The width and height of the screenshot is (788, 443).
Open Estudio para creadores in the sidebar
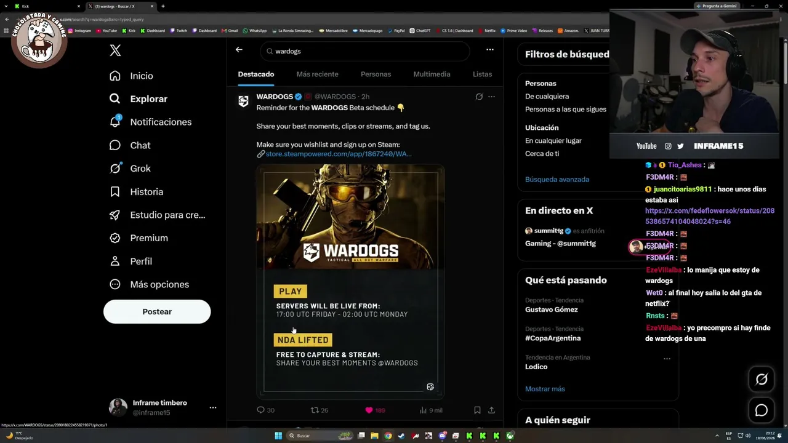[157, 215]
